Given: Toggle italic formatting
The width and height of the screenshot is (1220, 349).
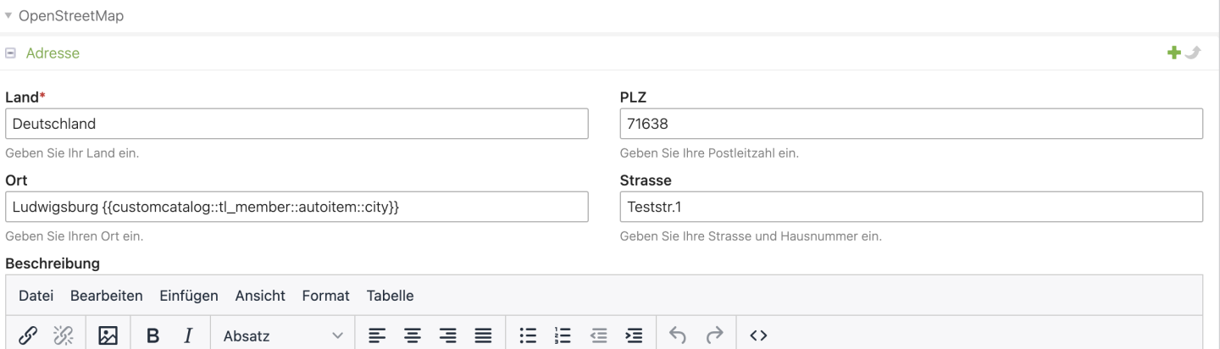Looking at the screenshot, I should pos(188,335).
